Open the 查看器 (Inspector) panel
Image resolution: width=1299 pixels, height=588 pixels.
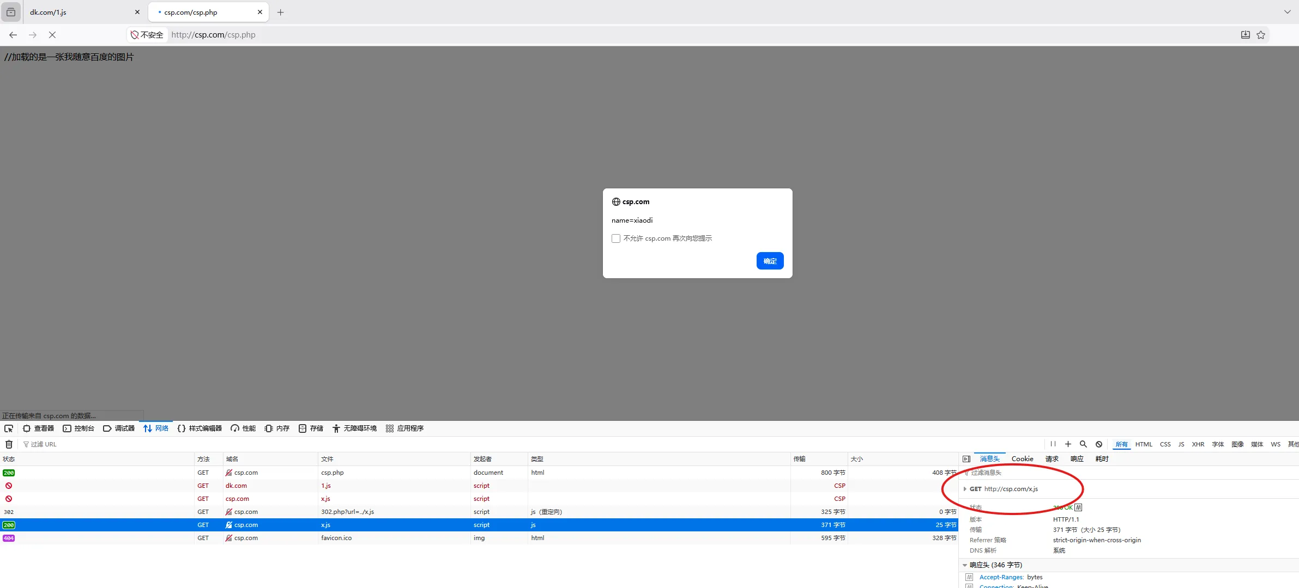(x=38, y=428)
